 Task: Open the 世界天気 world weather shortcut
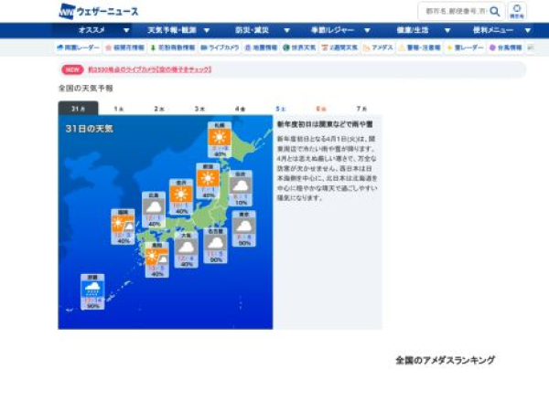pos(300,47)
